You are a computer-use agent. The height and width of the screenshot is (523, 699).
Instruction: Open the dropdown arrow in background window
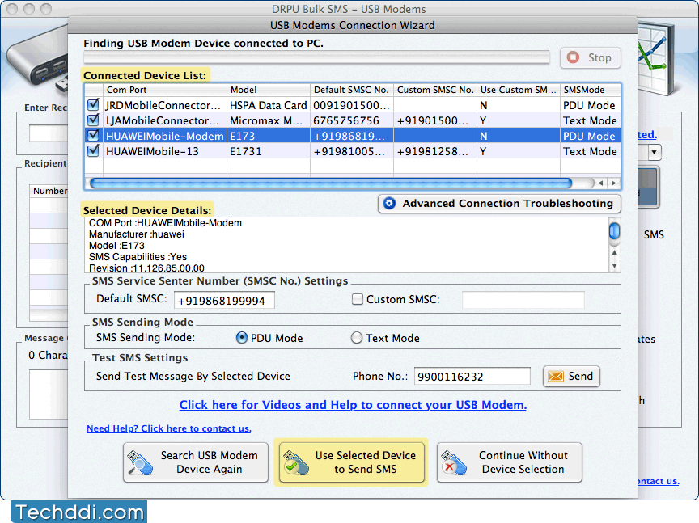coord(654,152)
